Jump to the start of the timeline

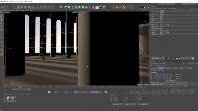tap(53, 92)
